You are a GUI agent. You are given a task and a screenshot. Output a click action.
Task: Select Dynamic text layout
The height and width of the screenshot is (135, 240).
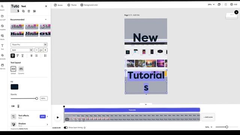coord(21,69)
